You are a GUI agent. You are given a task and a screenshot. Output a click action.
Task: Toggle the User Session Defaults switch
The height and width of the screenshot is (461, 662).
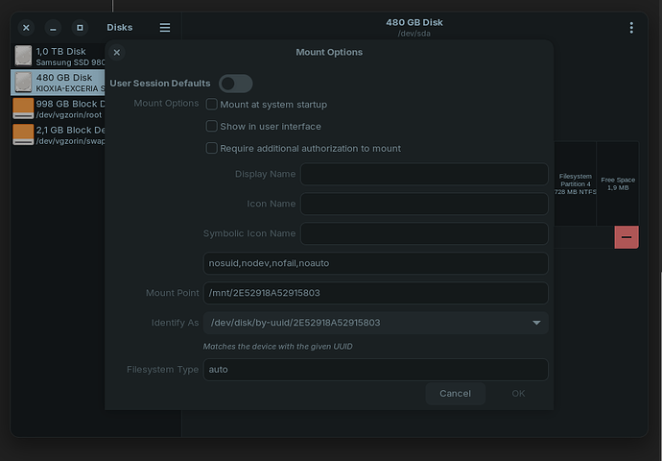(235, 84)
